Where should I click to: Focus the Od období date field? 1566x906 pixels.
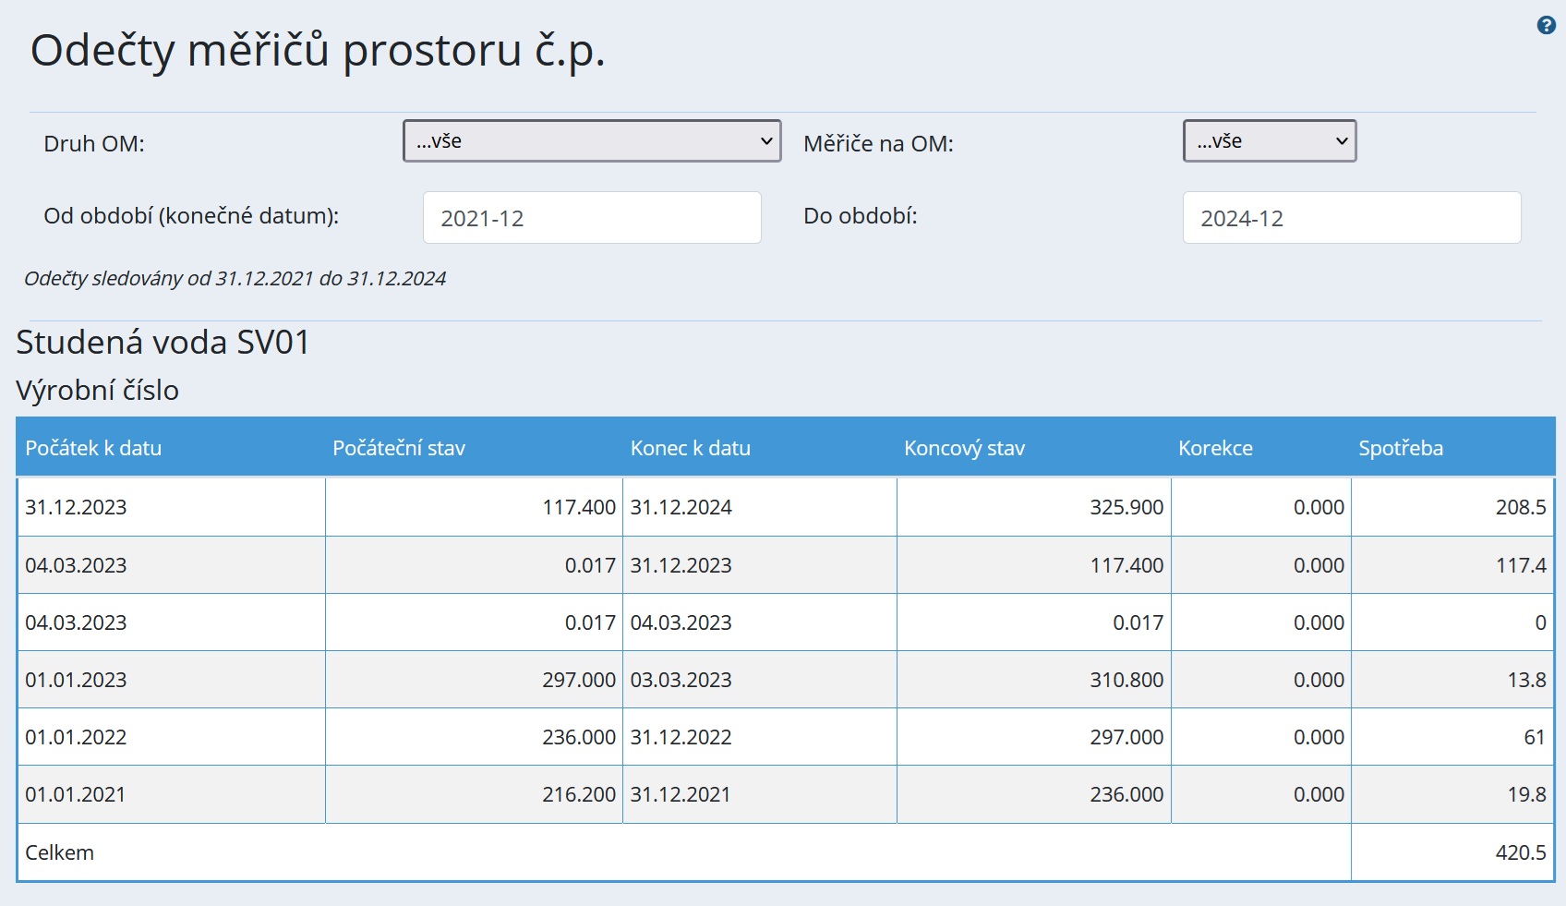pyautogui.click(x=592, y=218)
